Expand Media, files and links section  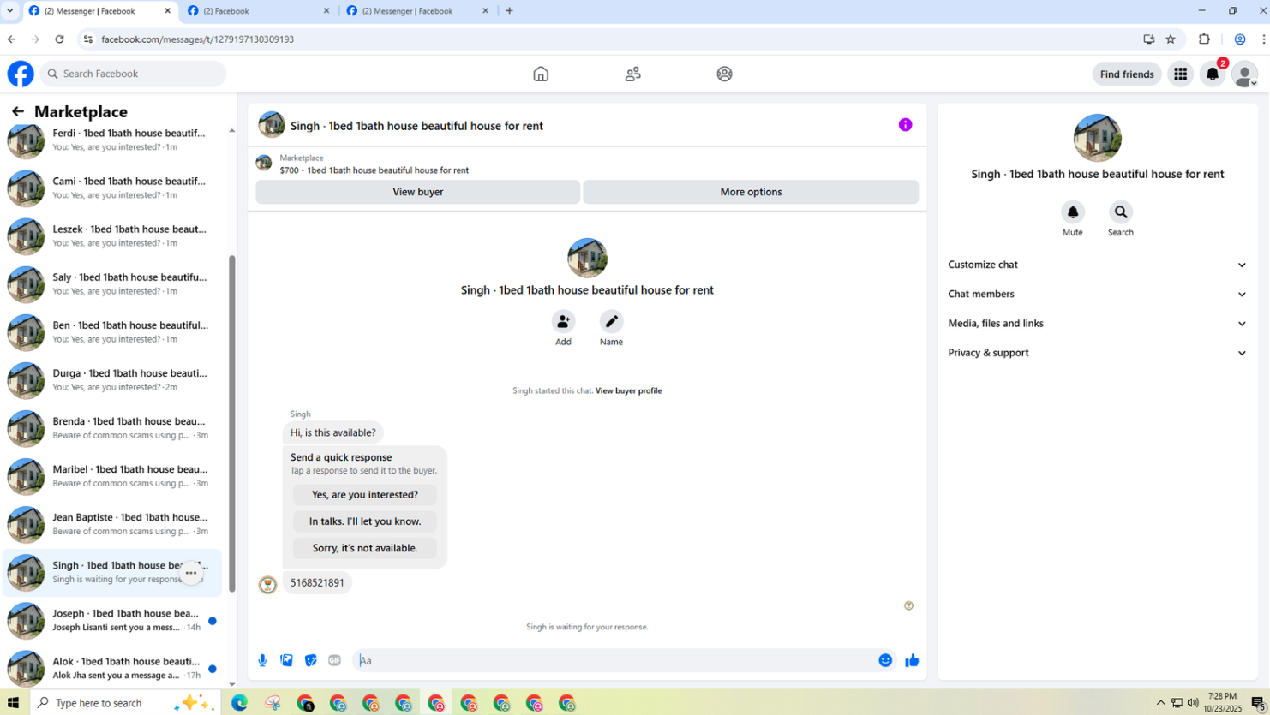click(x=1097, y=323)
